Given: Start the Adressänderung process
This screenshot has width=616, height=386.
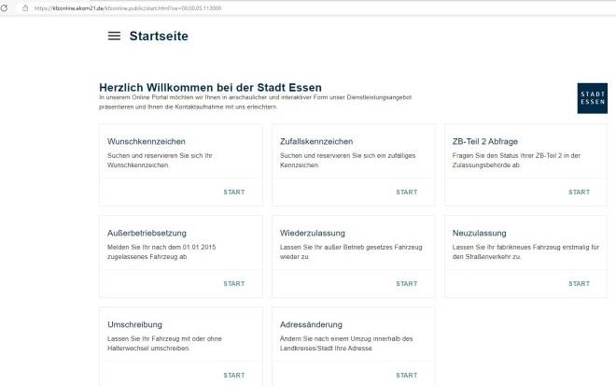Looking at the screenshot, I should point(406,375).
